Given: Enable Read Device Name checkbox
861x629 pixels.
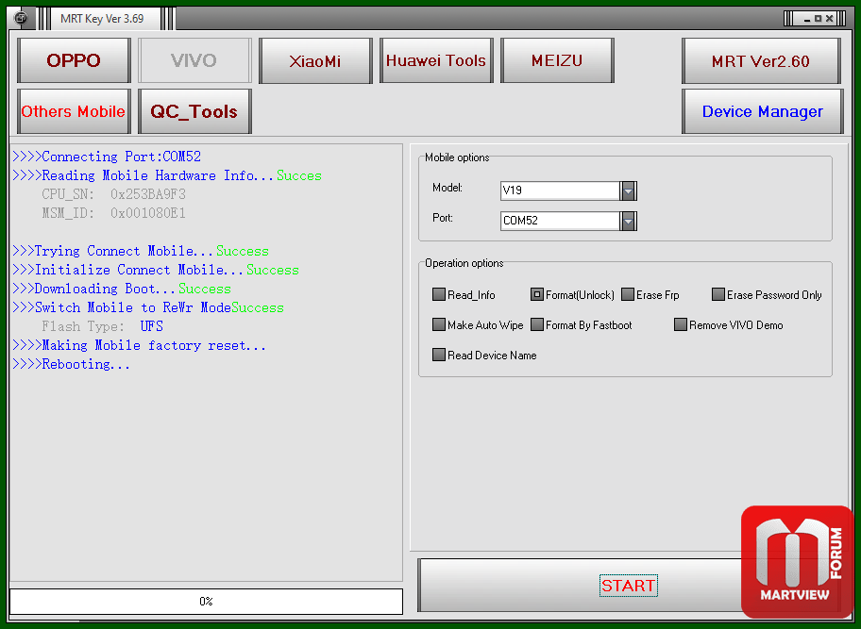Looking at the screenshot, I should coord(439,355).
